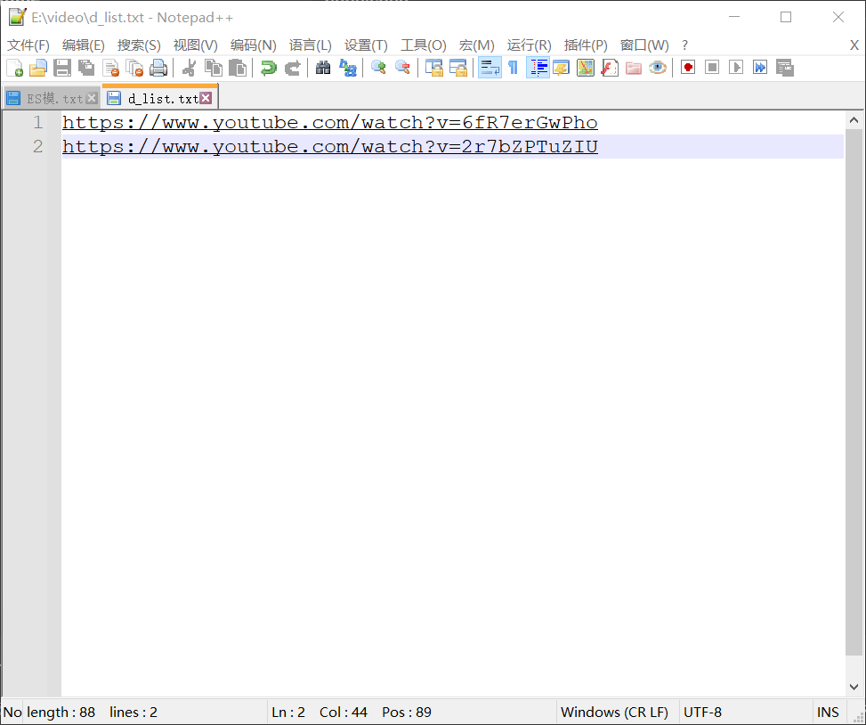Screen dimensions: 866x725
Task: Click the Open file folder icon
Action: 38,68
